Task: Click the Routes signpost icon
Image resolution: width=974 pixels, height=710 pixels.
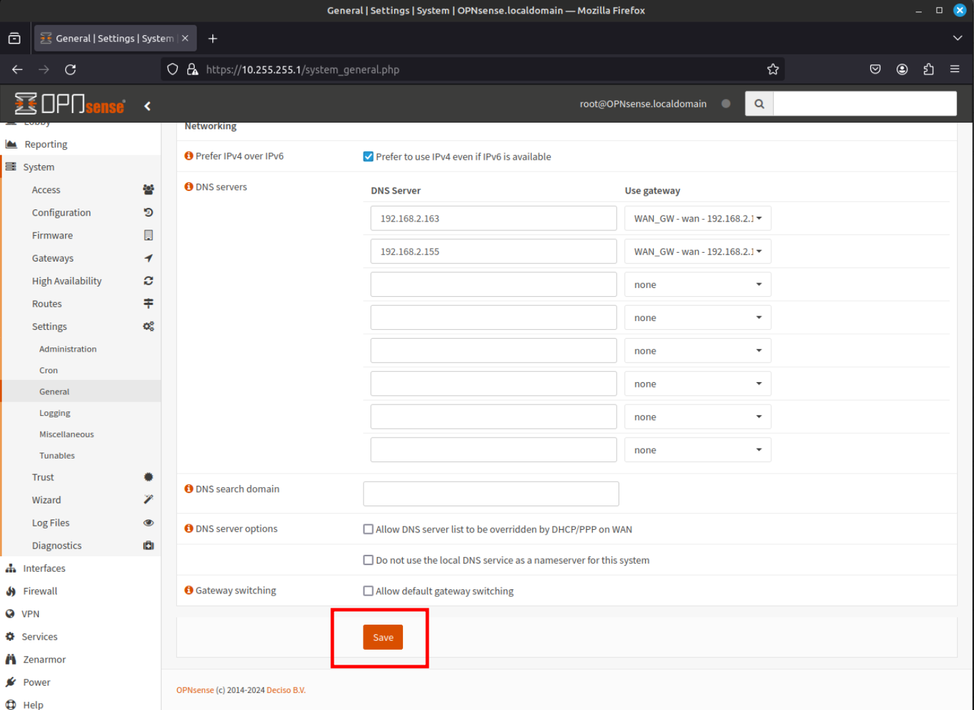Action: pyautogui.click(x=149, y=304)
